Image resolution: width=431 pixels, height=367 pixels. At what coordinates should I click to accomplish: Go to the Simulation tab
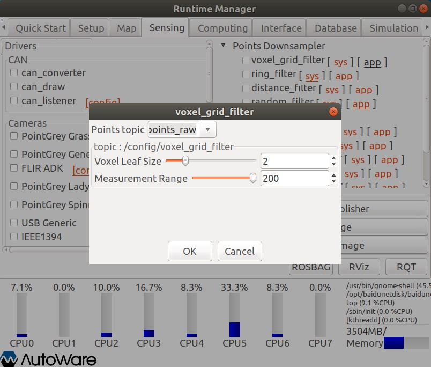click(x=392, y=28)
